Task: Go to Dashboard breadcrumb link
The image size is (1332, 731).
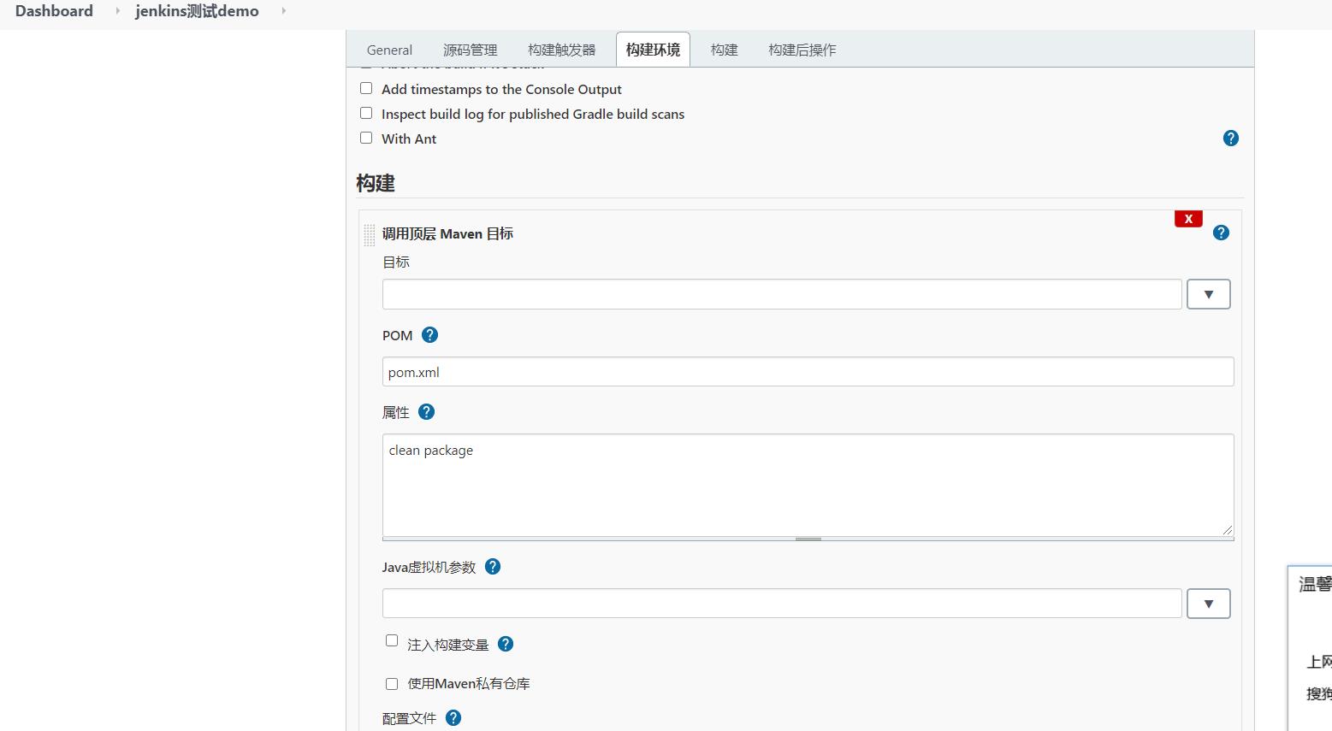Action: pos(54,11)
